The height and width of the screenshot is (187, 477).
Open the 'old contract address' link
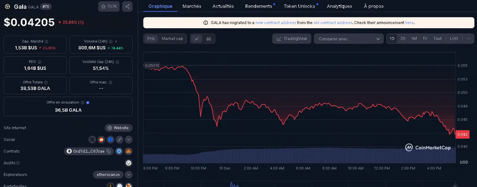(333, 23)
